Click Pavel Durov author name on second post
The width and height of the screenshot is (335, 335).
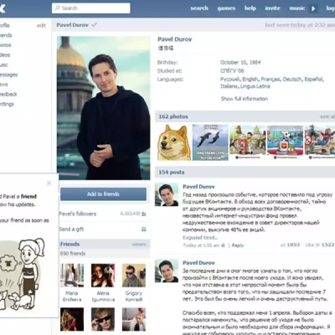(199, 263)
